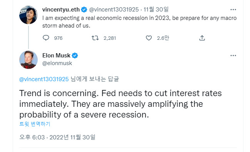250x152 pixels.
Task: Like the recession tweet with the heart icon
Action: (x=149, y=38)
